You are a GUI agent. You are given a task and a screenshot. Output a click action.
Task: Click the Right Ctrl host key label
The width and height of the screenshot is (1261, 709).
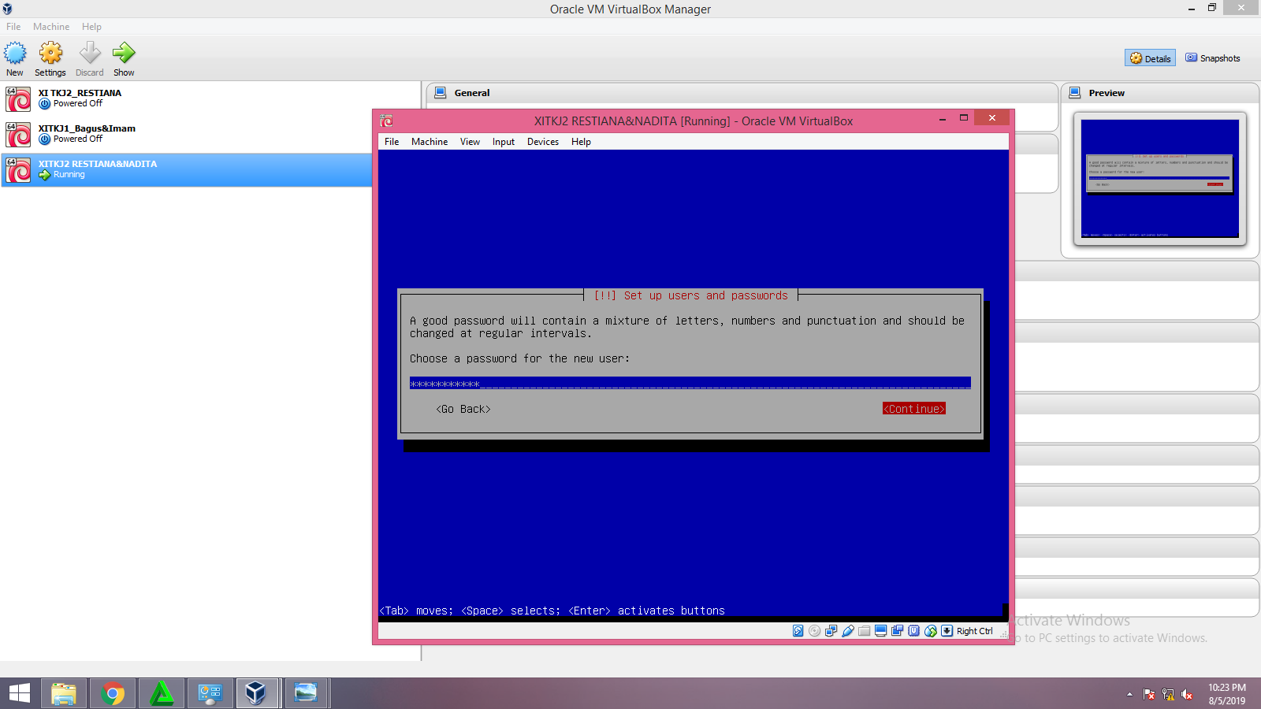click(x=975, y=631)
